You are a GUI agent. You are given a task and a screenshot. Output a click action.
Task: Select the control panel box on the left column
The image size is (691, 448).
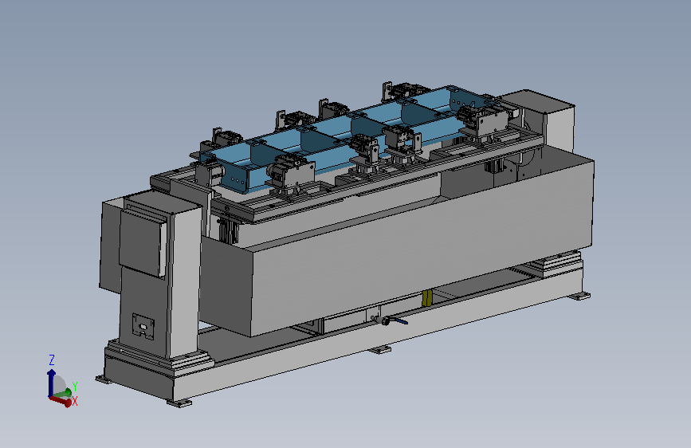[142, 242]
